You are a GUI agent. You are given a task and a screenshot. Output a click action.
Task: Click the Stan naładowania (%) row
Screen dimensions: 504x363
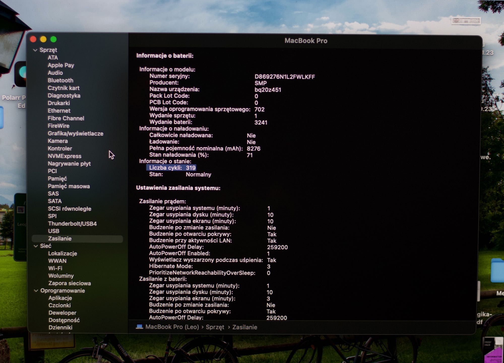201,155
